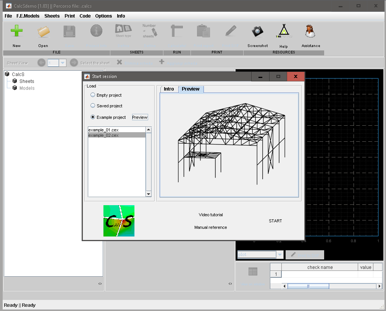
Task: Select example_02.cex in the list
Action: 117,135
